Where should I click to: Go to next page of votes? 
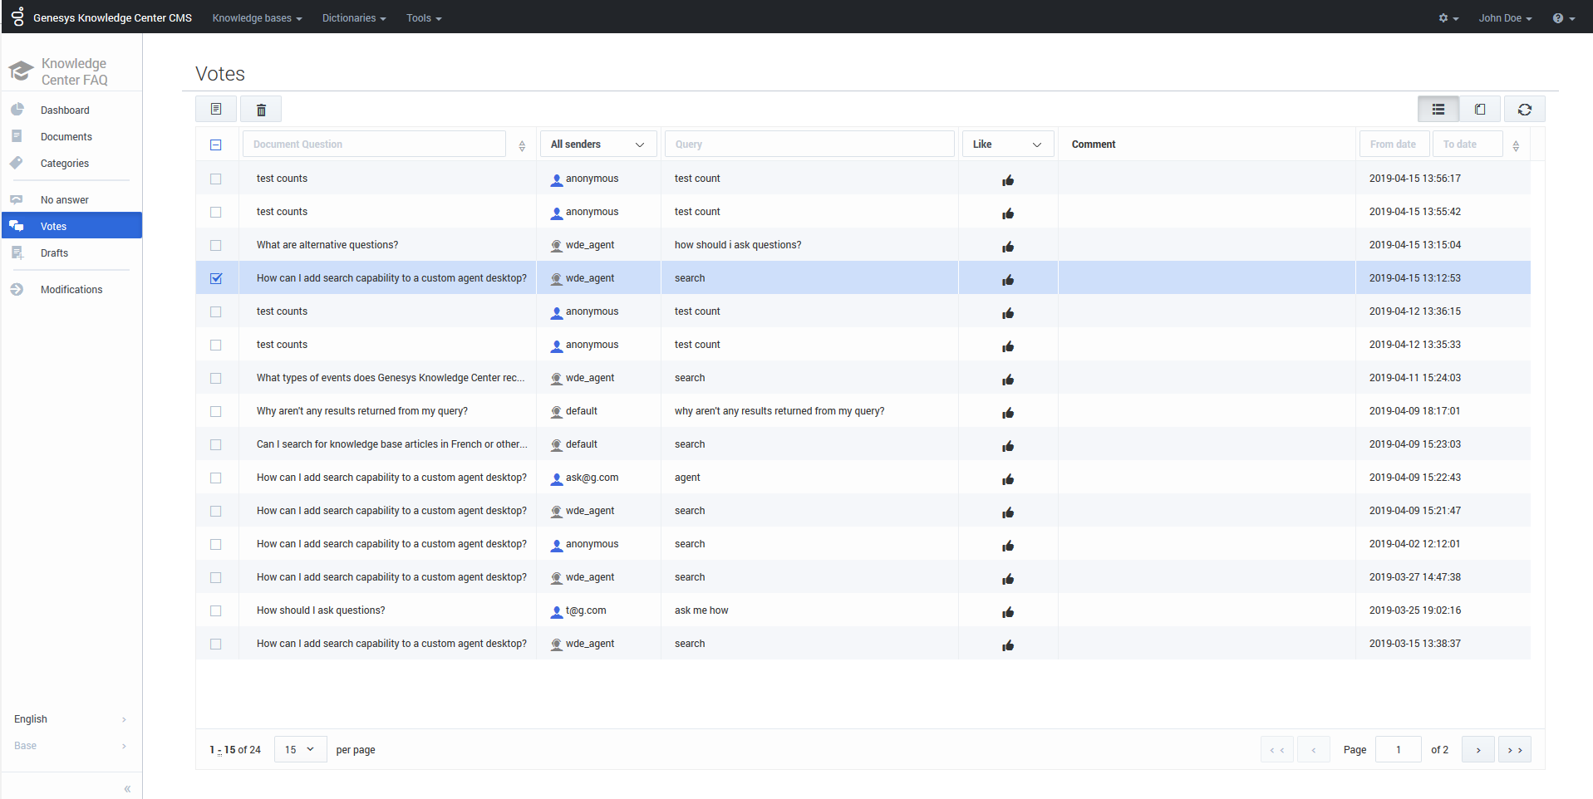1477,750
